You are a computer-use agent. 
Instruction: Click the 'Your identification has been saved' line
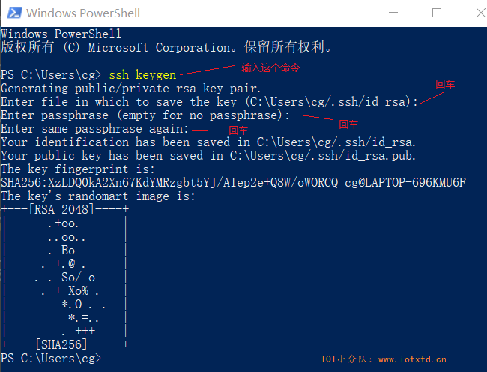(x=208, y=142)
